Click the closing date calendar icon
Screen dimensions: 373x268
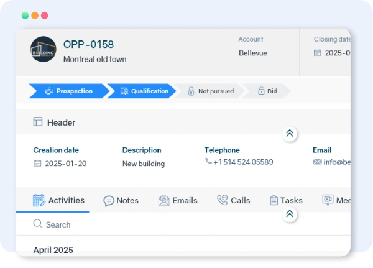tap(318, 53)
